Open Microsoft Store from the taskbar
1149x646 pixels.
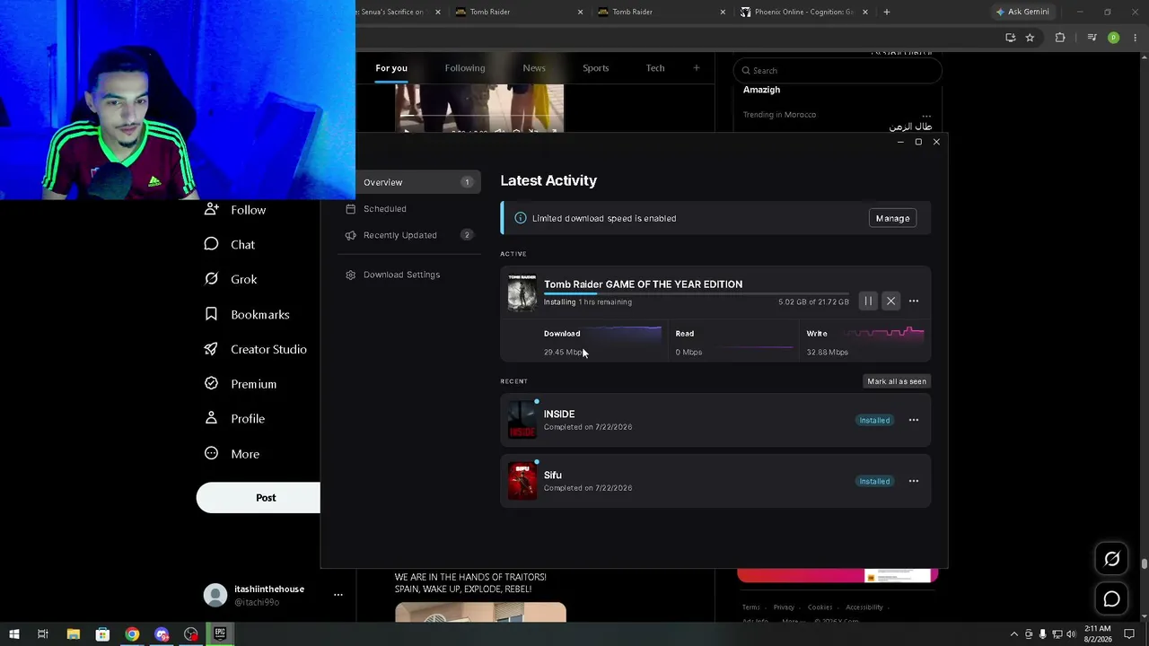[102, 634]
